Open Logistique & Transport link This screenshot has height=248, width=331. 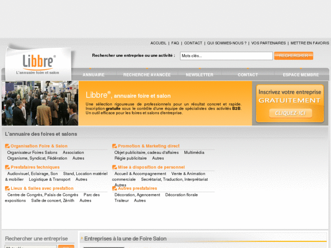point(50,179)
